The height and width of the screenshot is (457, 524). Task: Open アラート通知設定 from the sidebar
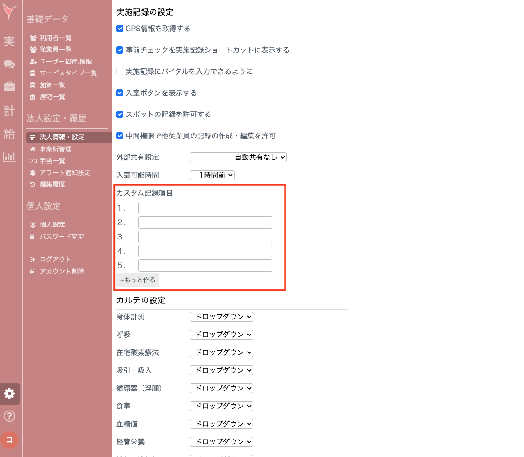[64, 172]
